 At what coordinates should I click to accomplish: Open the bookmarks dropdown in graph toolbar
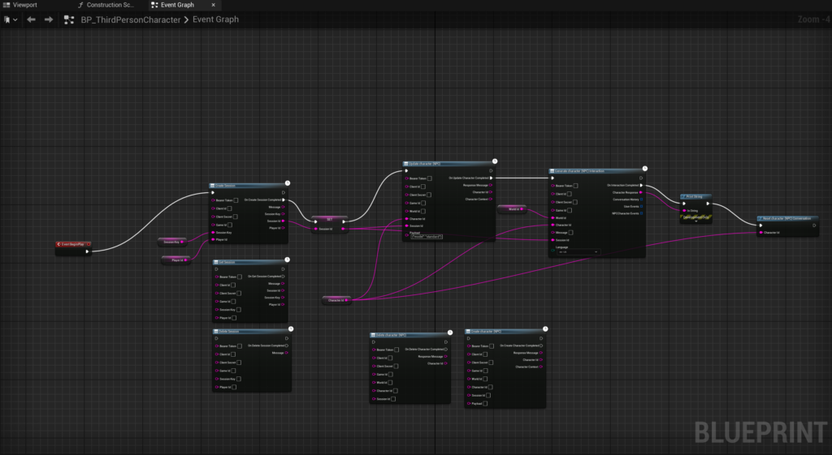tap(11, 19)
